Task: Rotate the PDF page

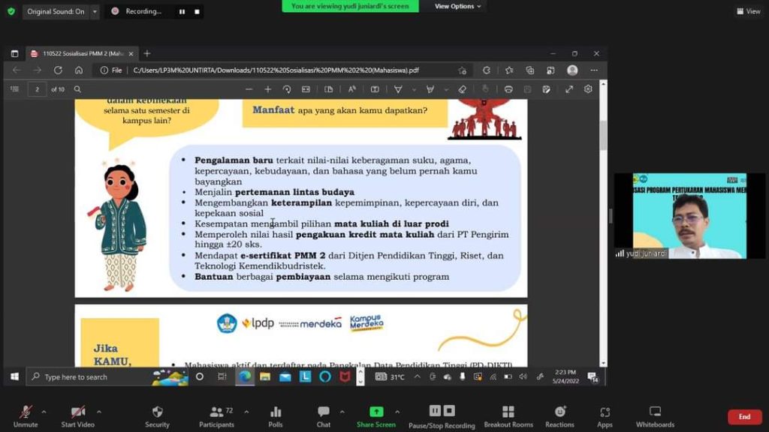Action: 287,89
